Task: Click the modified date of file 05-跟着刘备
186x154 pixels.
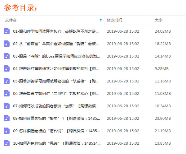Action: (x=123, y=81)
